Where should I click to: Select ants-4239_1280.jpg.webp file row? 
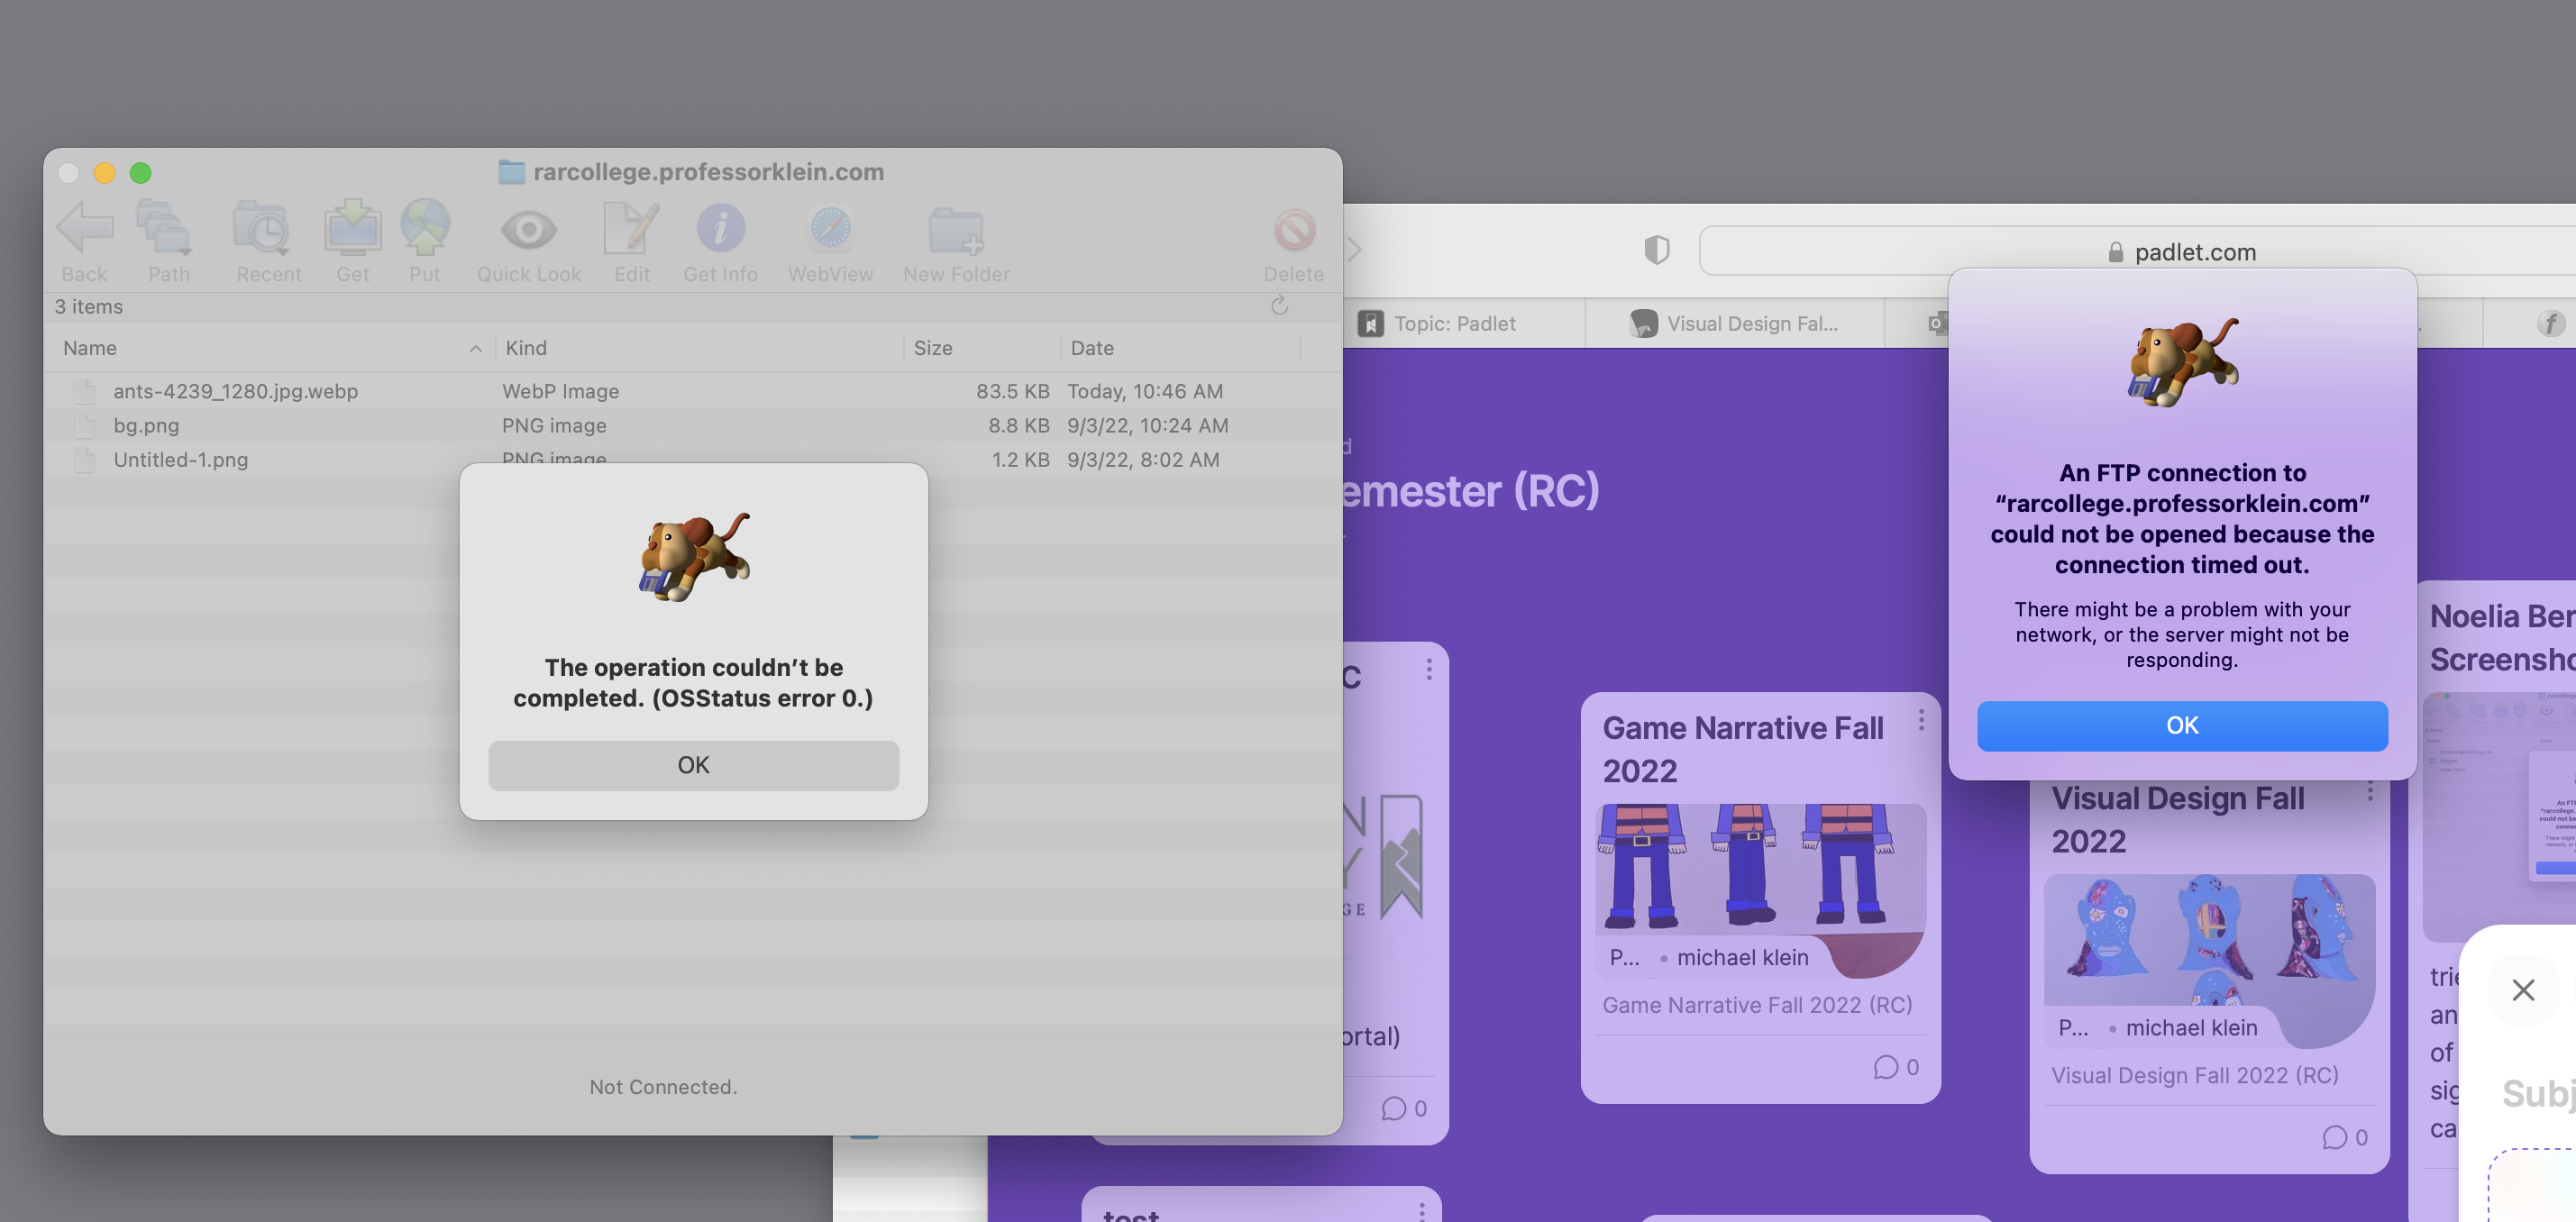click(x=692, y=391)
